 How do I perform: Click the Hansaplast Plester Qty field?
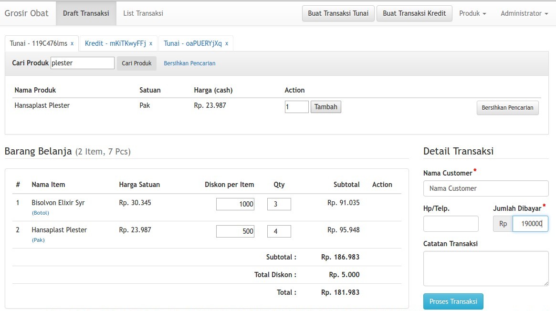pos(279,231)
